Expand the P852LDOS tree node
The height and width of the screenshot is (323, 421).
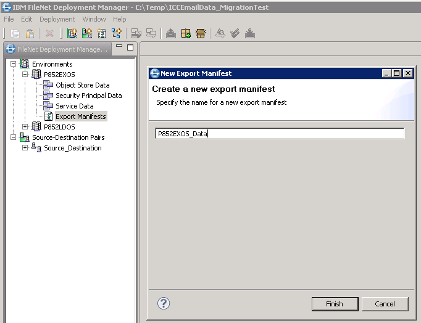(x=25, y=126)
